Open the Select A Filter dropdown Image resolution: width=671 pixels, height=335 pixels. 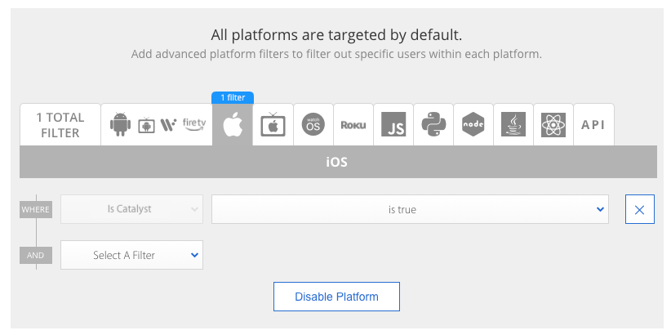click(131, 255)
